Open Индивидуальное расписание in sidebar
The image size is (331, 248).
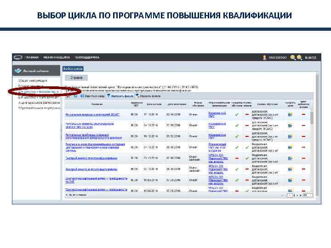click(x=39, y=103)
